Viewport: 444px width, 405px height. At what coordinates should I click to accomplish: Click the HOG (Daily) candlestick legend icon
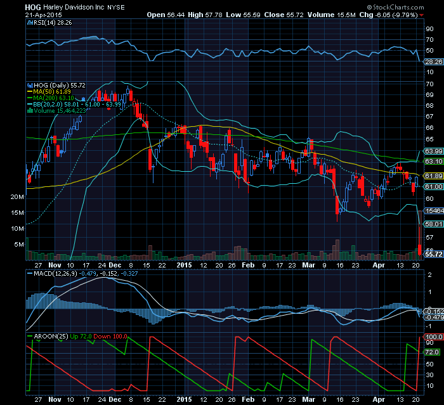[x=30, y=85]
